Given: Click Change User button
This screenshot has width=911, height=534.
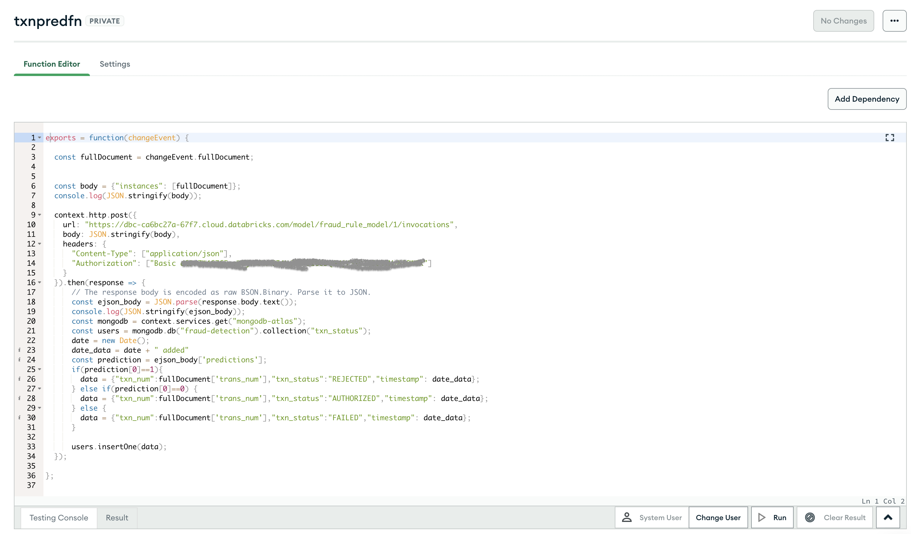Looking at the screenshot, I should click(x=718, y=518).
